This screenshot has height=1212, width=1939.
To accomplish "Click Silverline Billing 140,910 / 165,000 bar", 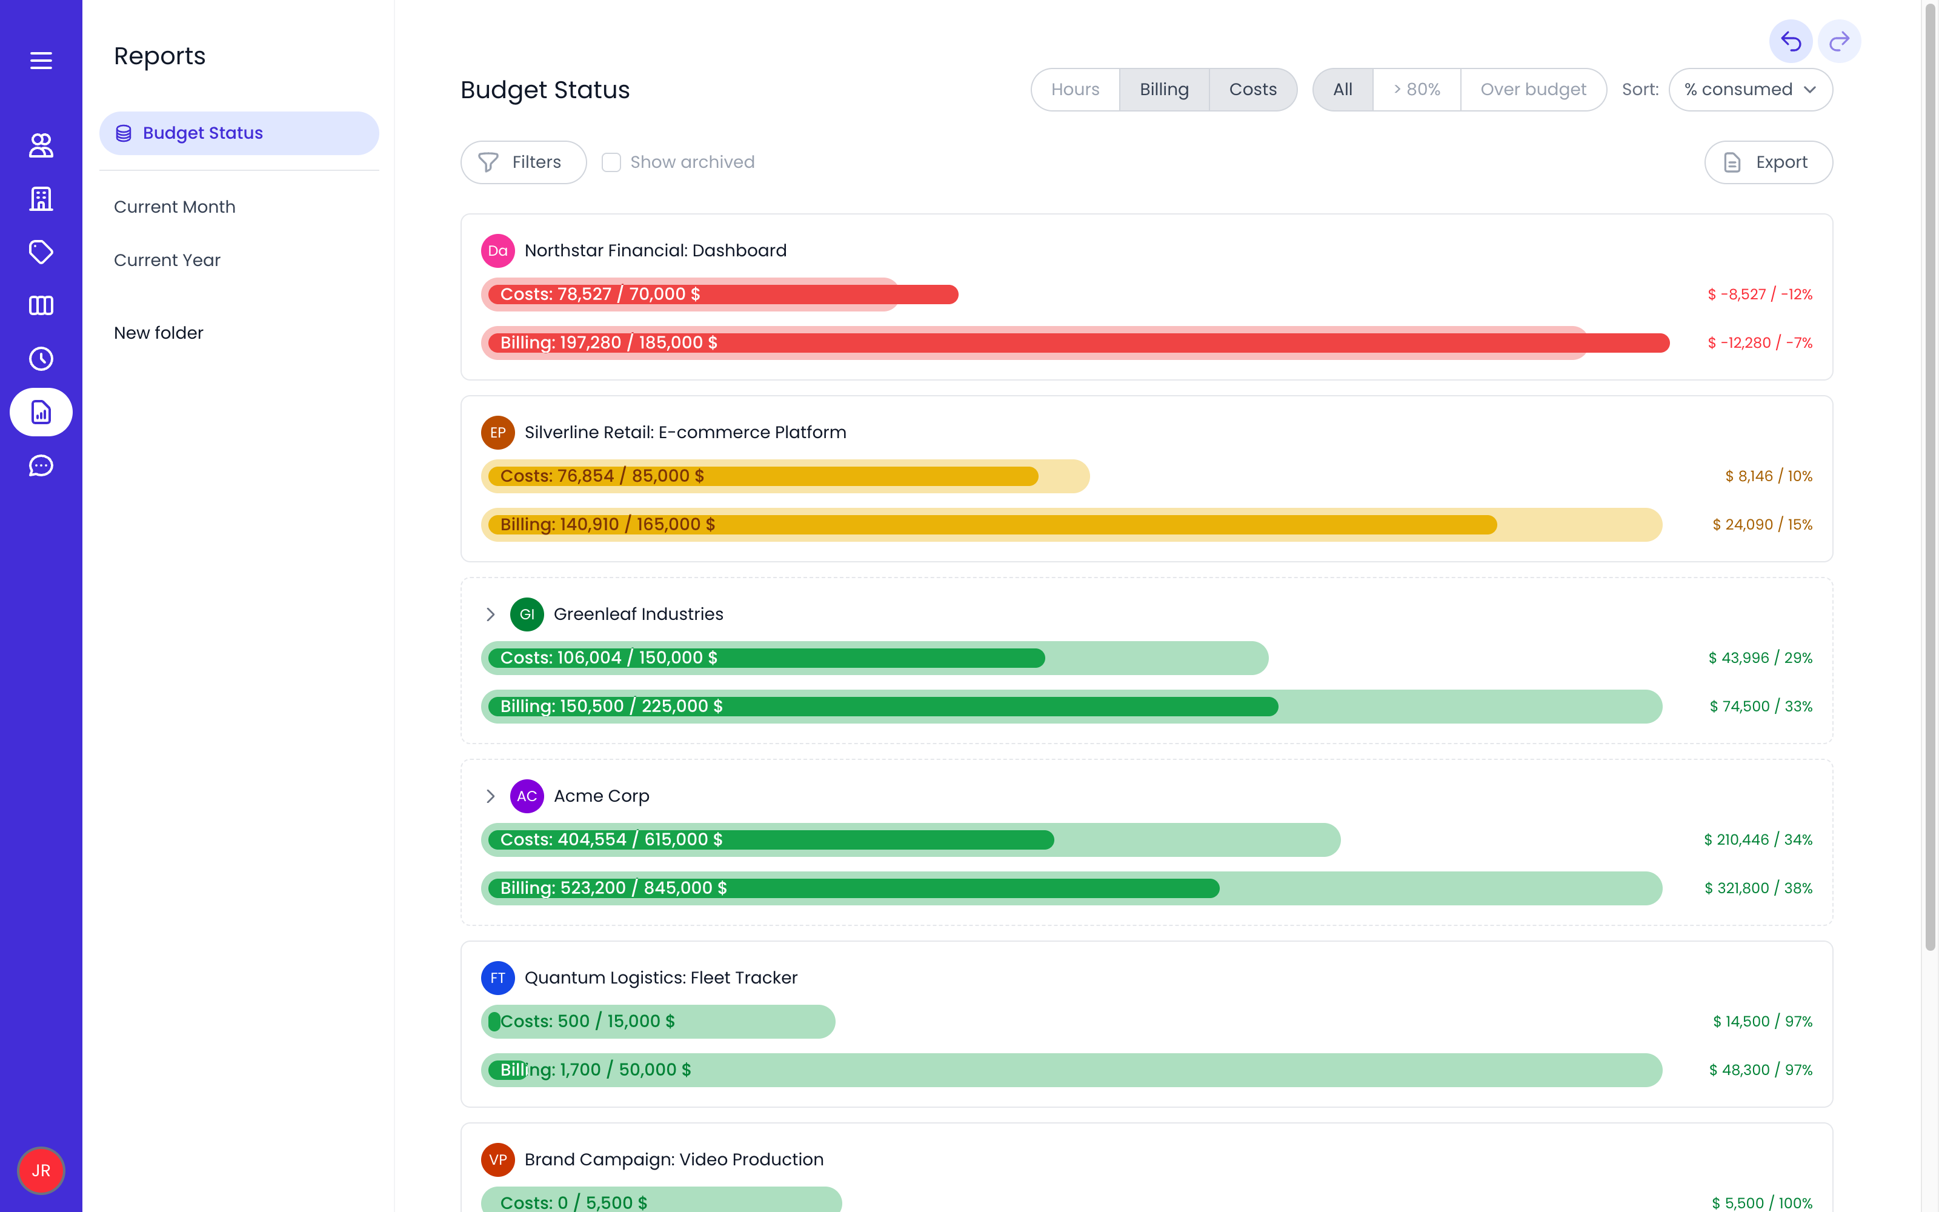I will tap(1071, 525).
